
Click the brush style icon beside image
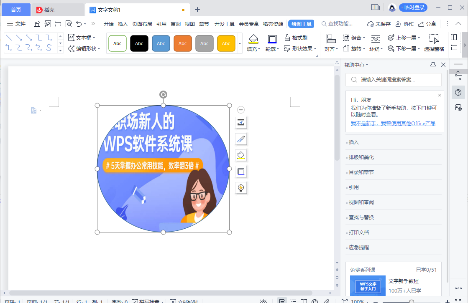(x=241, y=139)
